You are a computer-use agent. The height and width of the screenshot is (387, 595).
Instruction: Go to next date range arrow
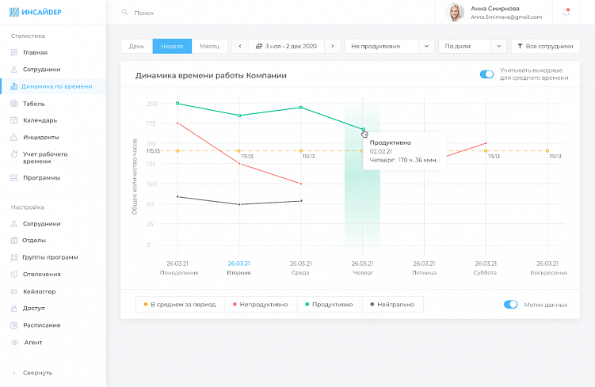pos(333,46)
